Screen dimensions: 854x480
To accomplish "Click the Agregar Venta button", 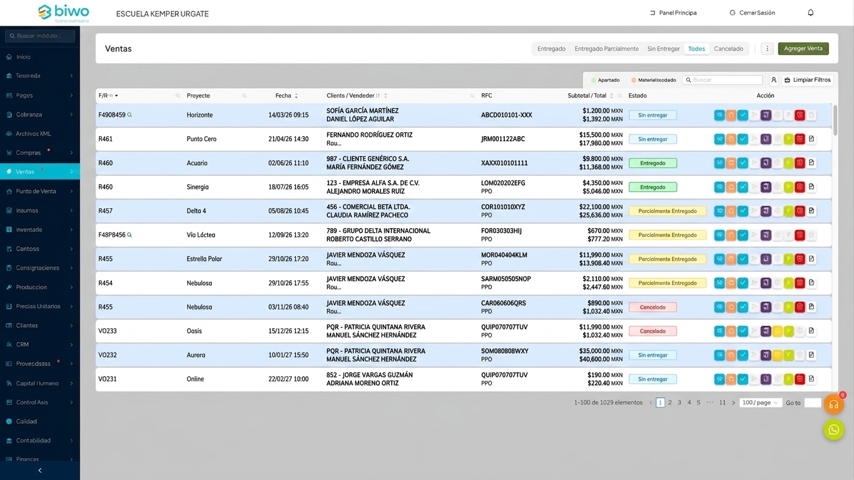I will coord(803,49).
